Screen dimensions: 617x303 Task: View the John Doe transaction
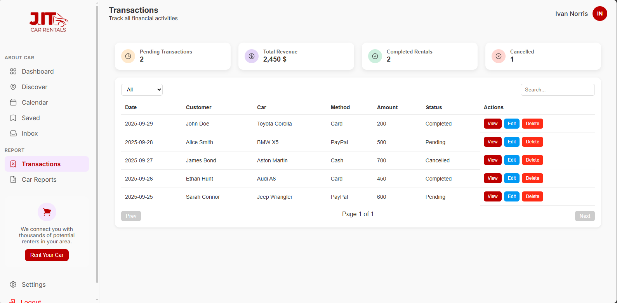492,124
